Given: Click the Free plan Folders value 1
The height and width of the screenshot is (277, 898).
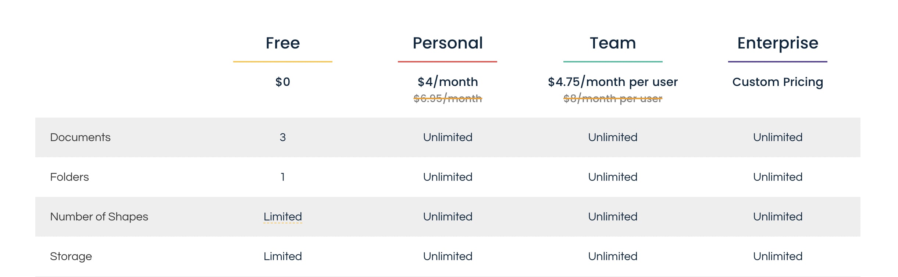Looking at the screenshot, I should coord(282,177).
